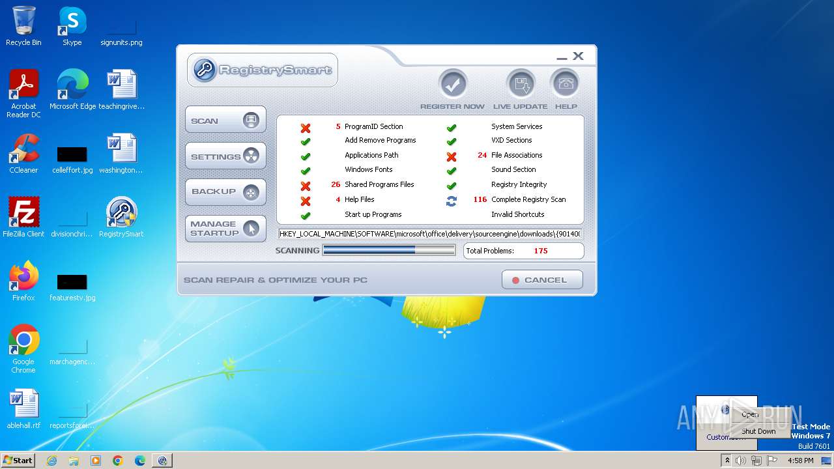
Task: Open Live Update download icon
Action: point(521,84)
